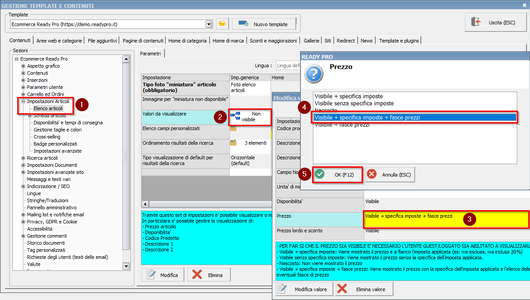Click the folder icon in Elenco campi personalizzati row
Image resolution: width=530 pixels, height=300 pixels.
233,129
